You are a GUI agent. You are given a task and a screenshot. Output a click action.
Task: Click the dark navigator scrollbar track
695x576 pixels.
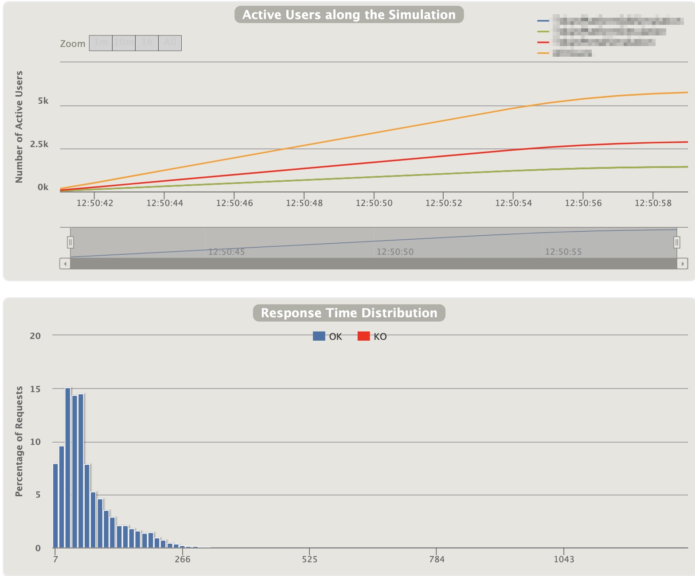373,264
